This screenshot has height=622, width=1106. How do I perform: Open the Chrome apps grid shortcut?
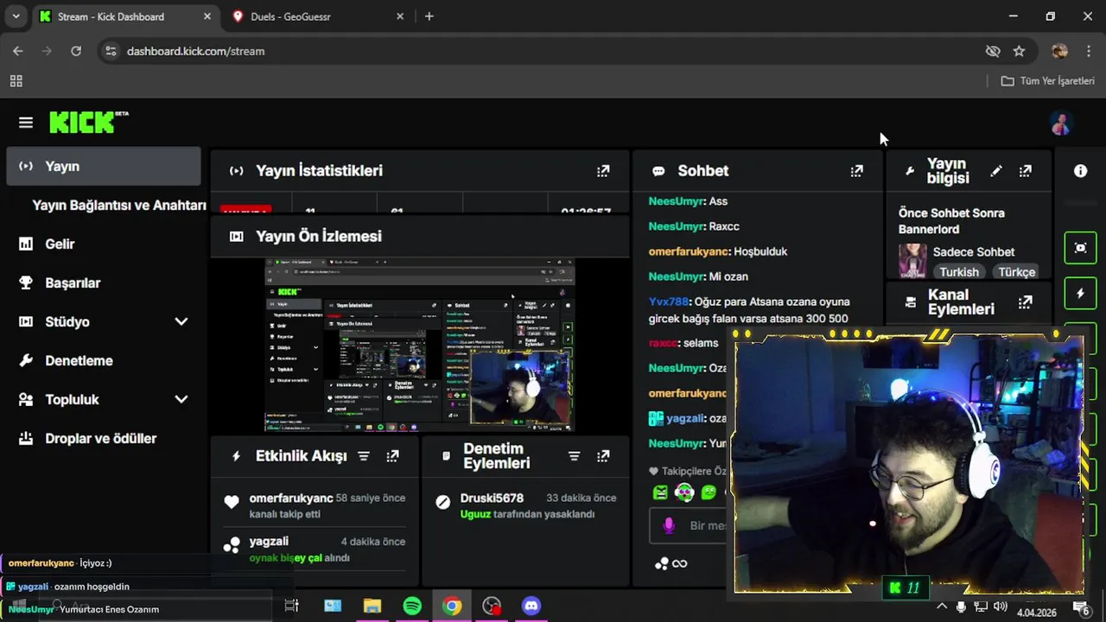[x=16, y=81]
